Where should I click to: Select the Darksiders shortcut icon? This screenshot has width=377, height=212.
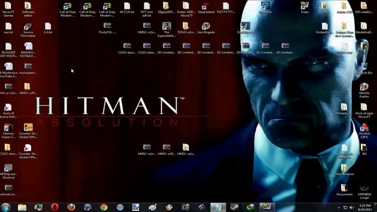(246, 28)
